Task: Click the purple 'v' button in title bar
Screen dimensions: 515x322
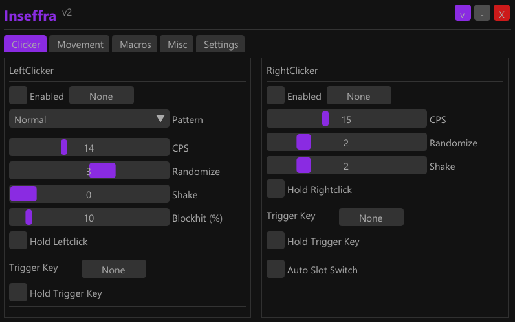Action: pyautogui.click(x=463, y=13)
